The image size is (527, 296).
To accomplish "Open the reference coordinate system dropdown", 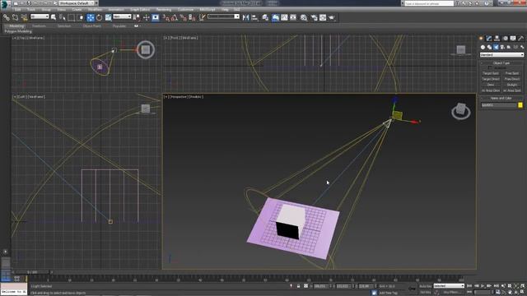I will coord(122,16).
